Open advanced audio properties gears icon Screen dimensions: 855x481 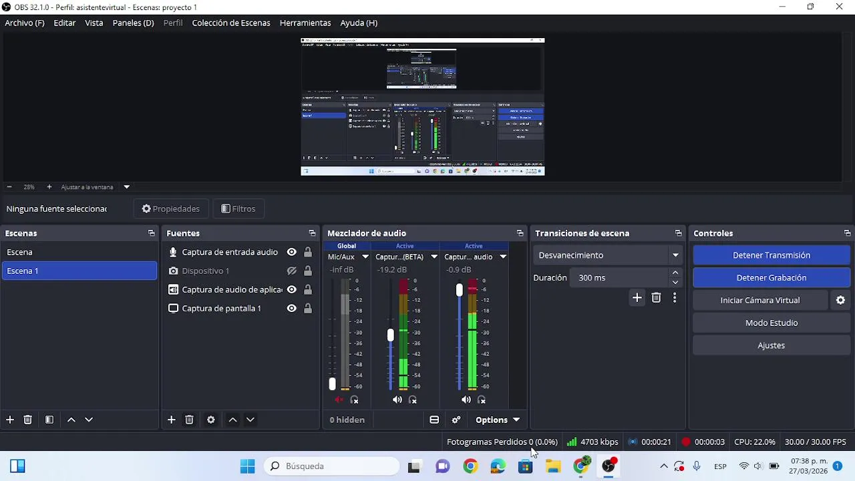coord(456,420)
